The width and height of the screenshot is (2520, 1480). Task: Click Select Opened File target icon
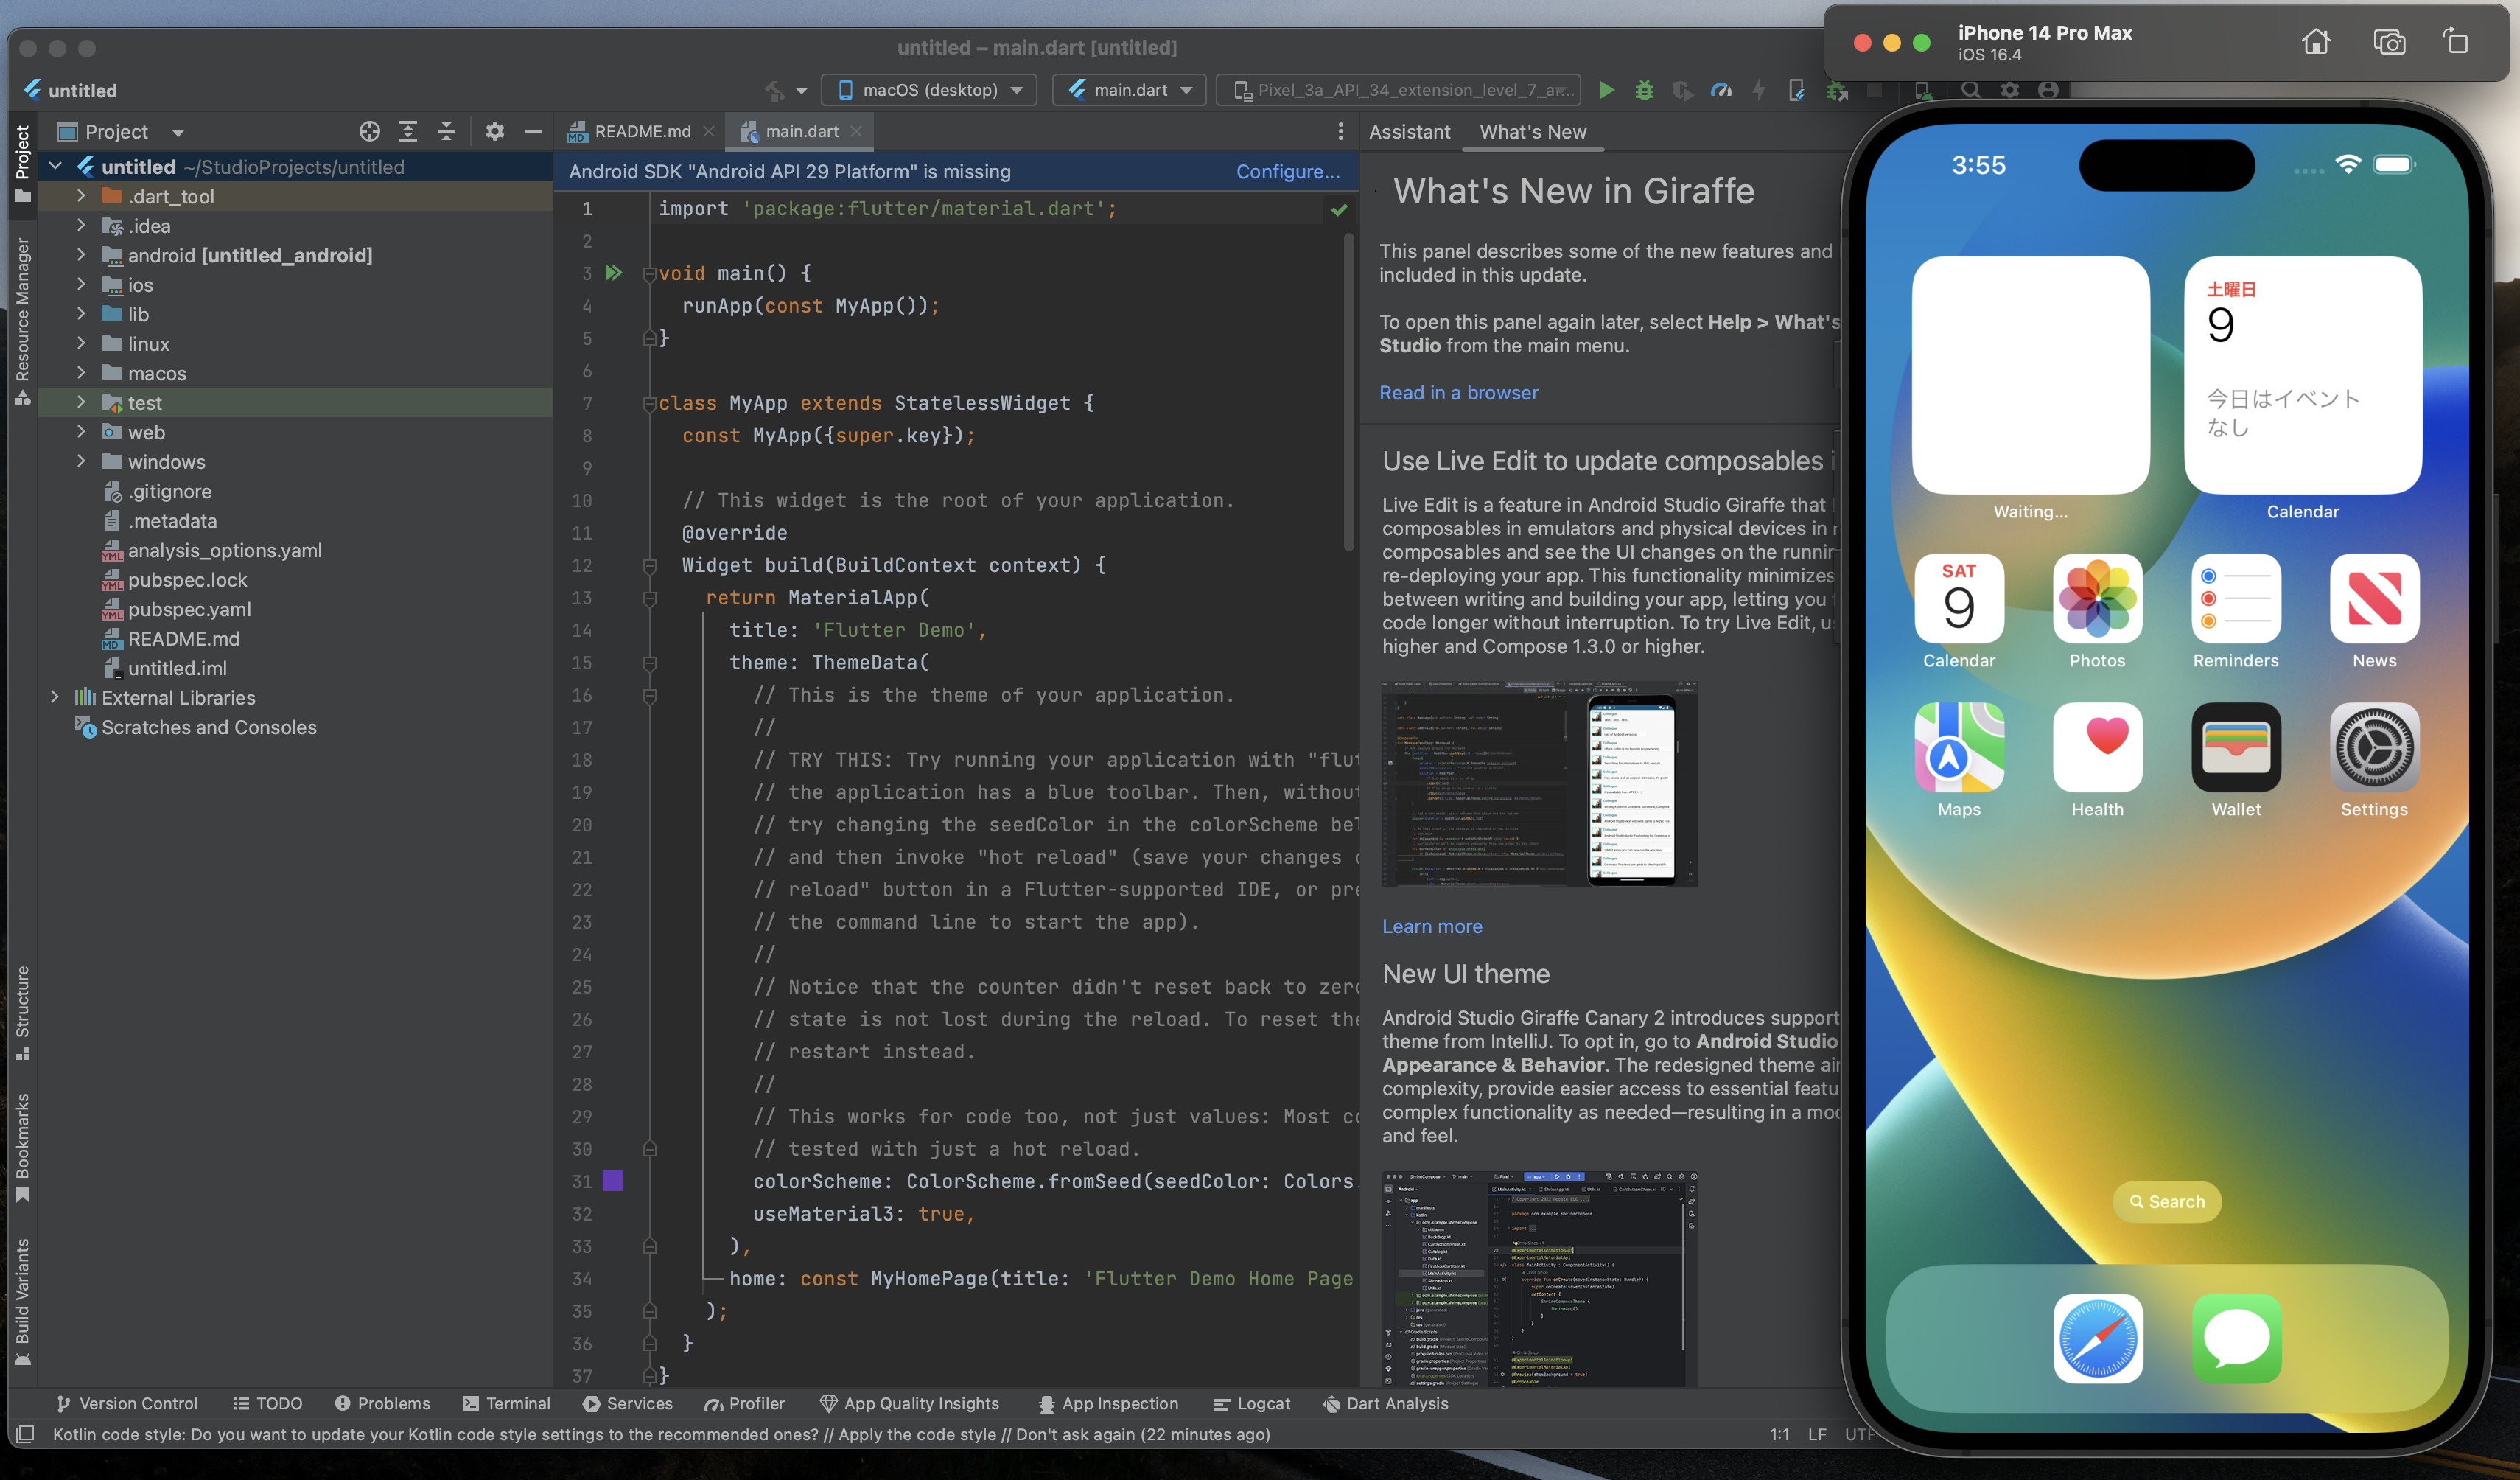[369, 131]
